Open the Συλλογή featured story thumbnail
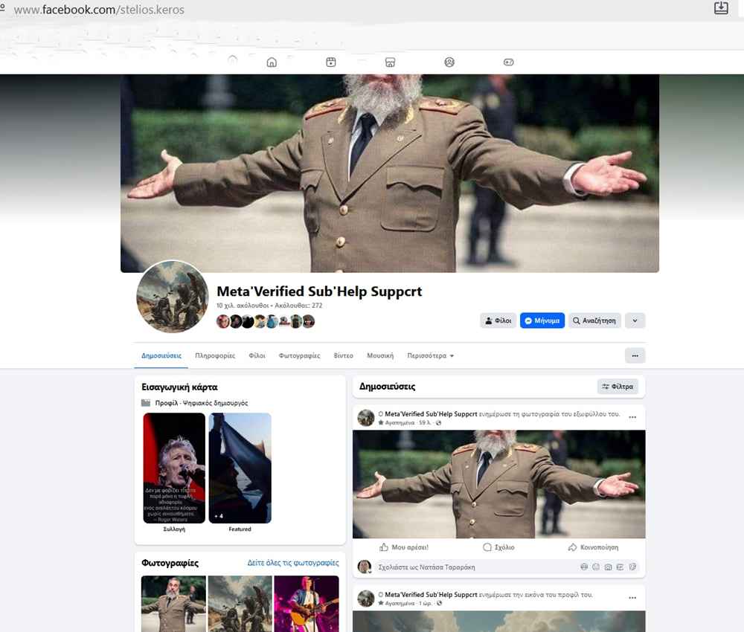744x632 pixels. point(174,468)
